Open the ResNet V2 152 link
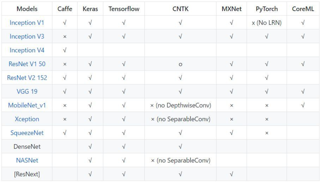The image size is (320, 182). (27, 78)
